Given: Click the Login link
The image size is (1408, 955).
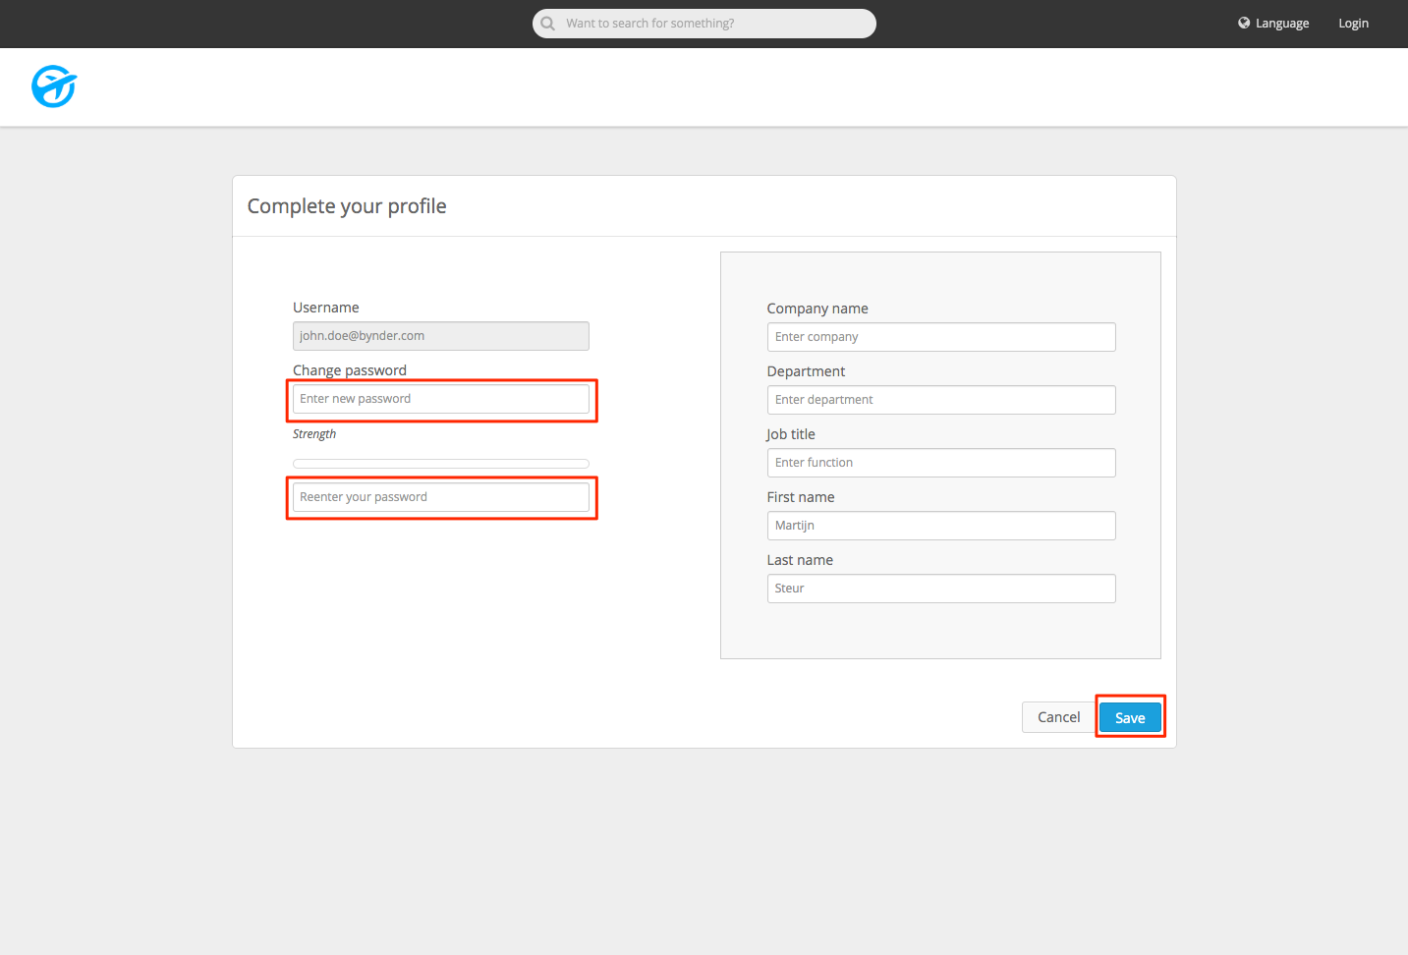Looking at the screenshot, I should [x=1353, y=24].
